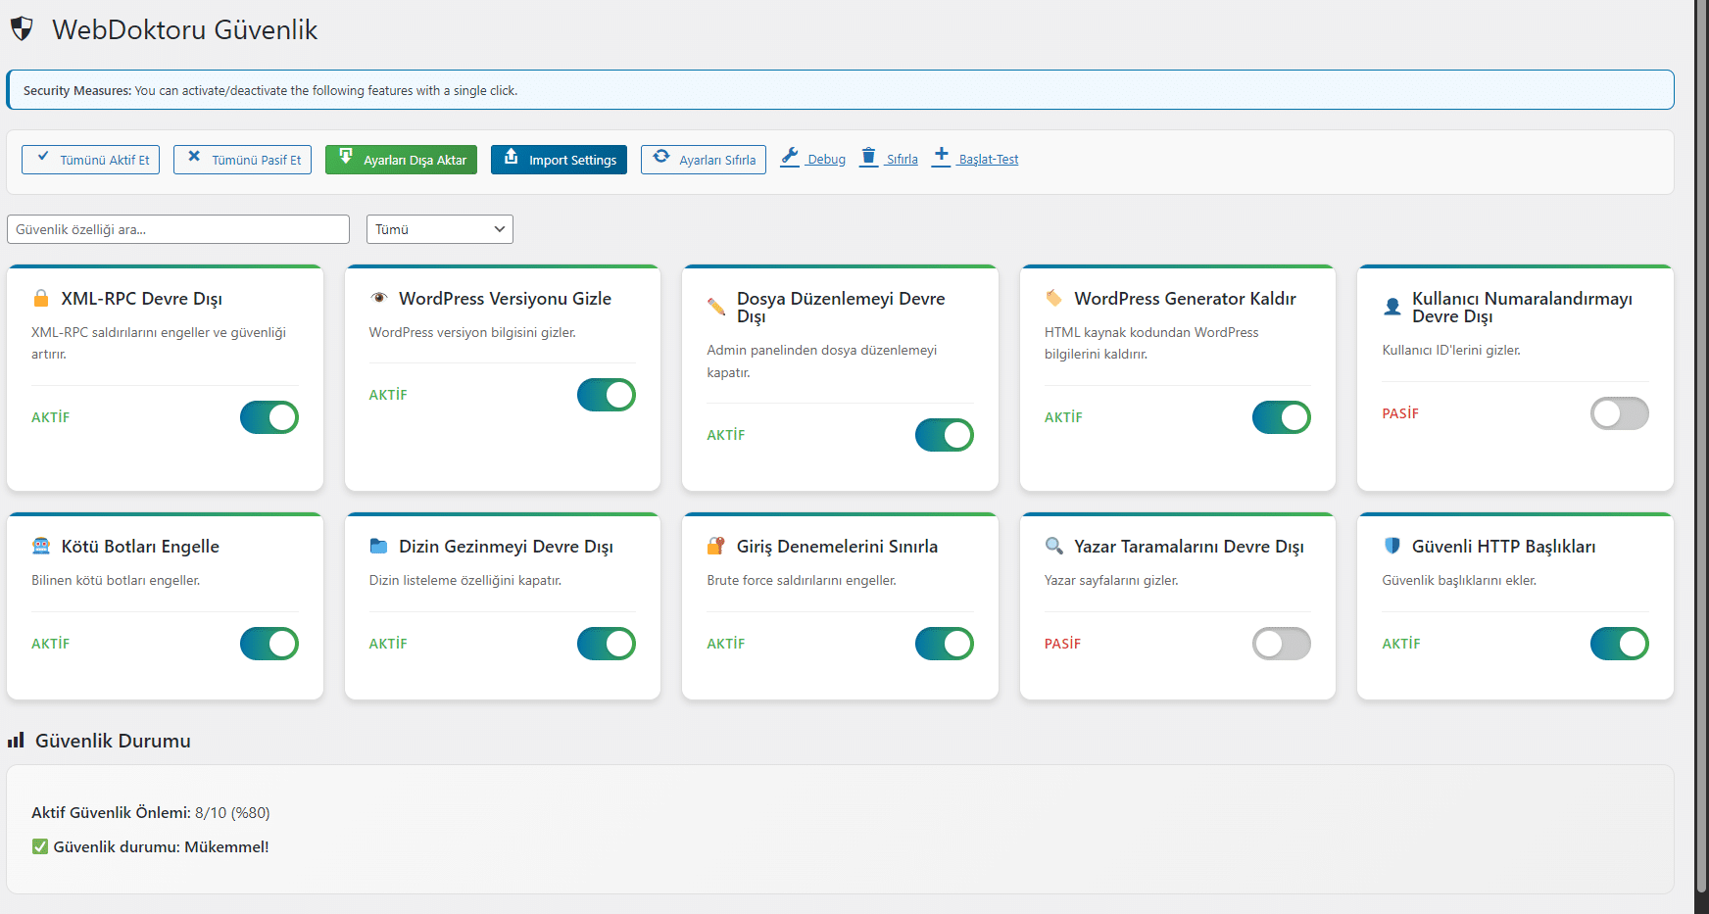Turn off Dizin Gezinmeyi Devre Dışı
This screenshot has height=914, width=1709.
[x=607, y=644]
